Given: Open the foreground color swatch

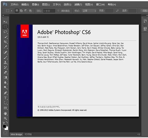Looking at the screenshot, I should point(4,126).
